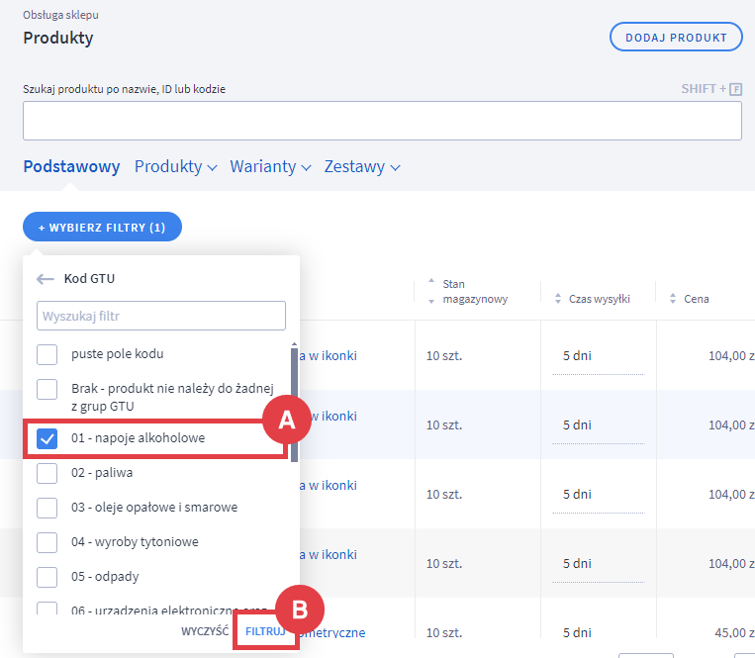The height and width of the screenshot is (658, 755).
Task: Select the 05 - odpady checkbox
Action: pyautogui.click(x=47, y=577)
